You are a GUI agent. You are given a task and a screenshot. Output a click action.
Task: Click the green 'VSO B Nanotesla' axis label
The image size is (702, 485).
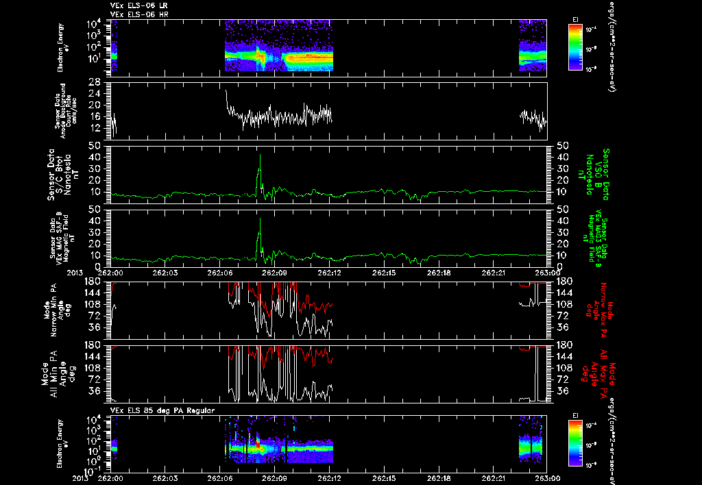point(594,175)
